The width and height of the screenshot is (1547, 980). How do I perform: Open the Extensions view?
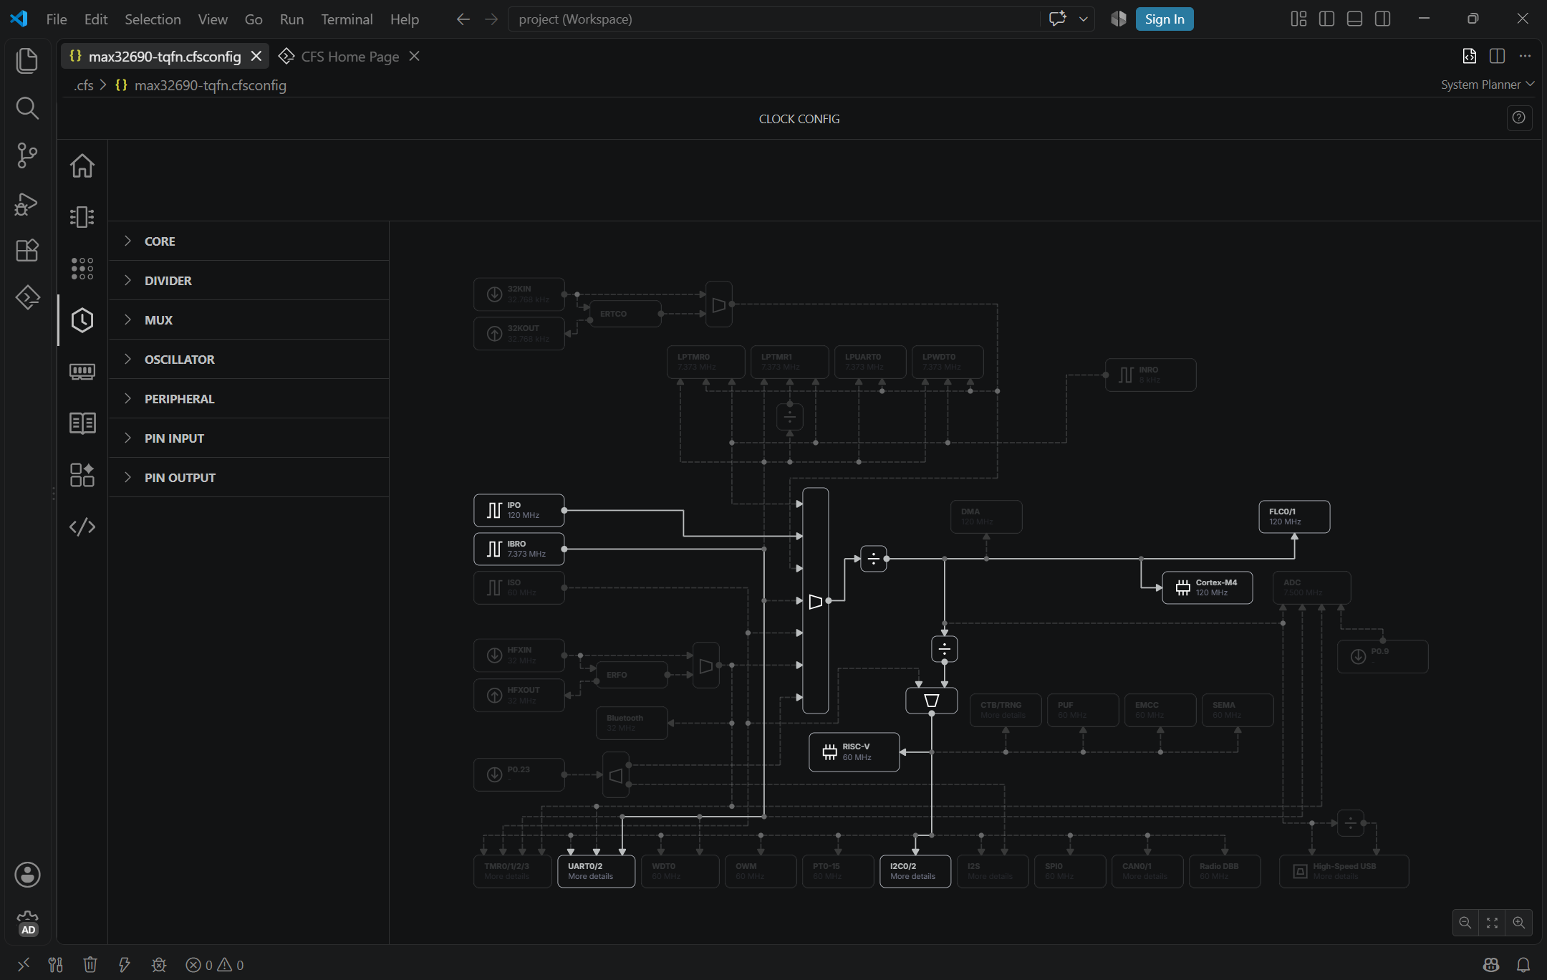(x=27, y=251)
